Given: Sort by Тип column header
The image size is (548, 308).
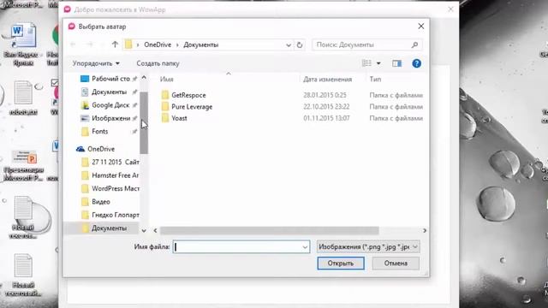Looking at the screenshot, I should tap(375, 80).
